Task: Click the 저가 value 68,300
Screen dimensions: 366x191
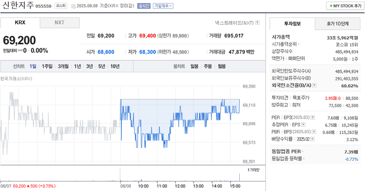Action: [147, 52]
